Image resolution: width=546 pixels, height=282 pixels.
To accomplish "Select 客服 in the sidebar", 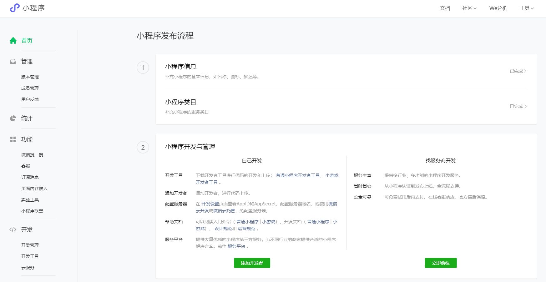I will (x=26, y=166).
